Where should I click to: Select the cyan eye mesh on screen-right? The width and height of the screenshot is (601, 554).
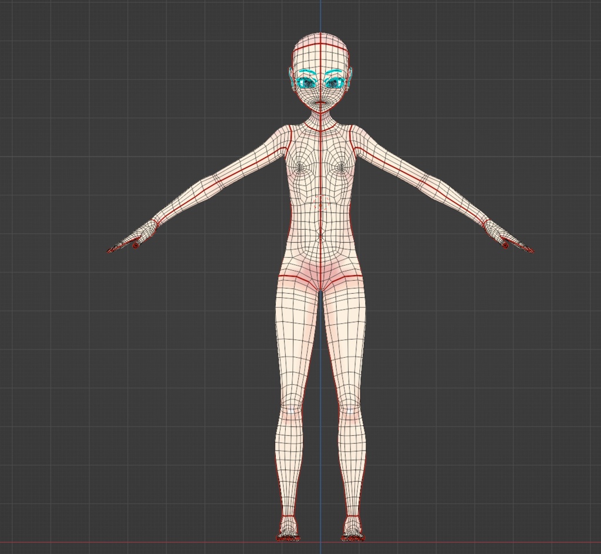pyautogui.click(x=335, y=82)
